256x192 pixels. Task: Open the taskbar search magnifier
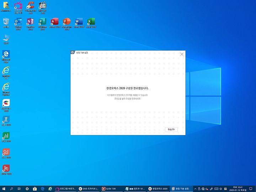pyautogui.click(x=11, y=189)
